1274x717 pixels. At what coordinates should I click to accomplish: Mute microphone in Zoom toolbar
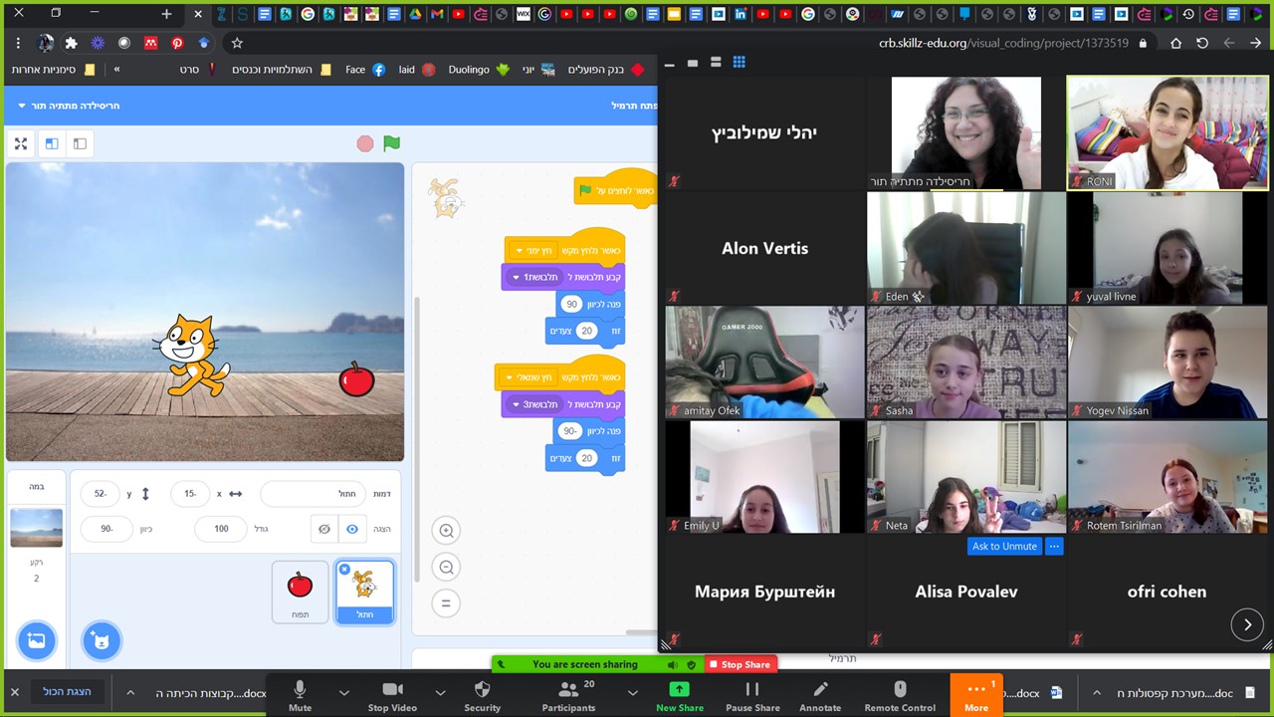[300, 696]
